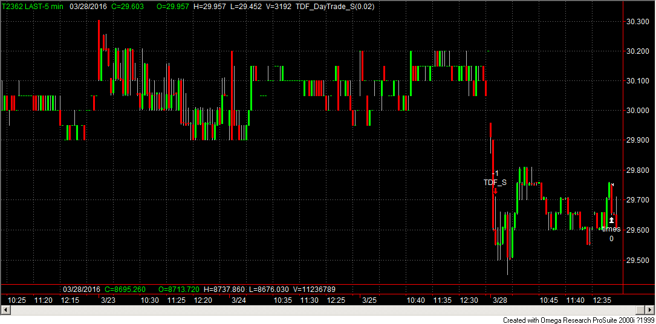Click the TDF_DayTrade_S(0.02) strategy label
656x324 pixels.
point(335,7)
